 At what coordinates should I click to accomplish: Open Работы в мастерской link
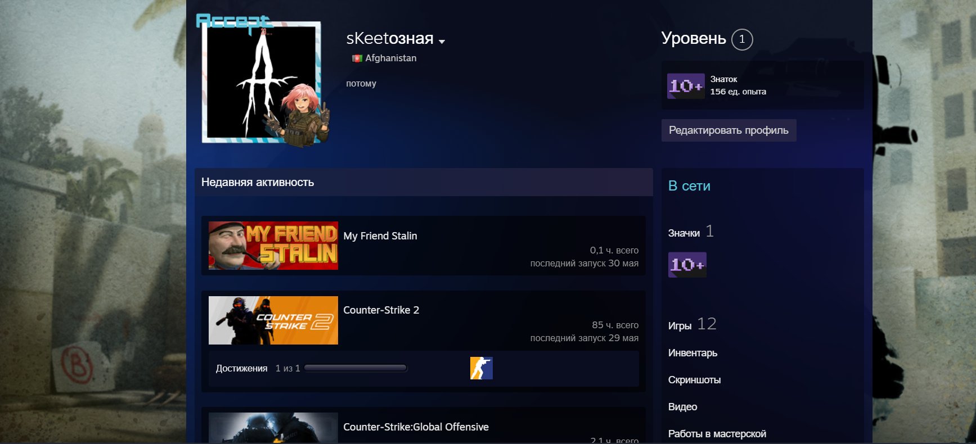click(x=717, y=434)
